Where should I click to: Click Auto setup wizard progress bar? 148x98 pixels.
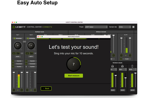pyautogui.click(x=74, y=39)
